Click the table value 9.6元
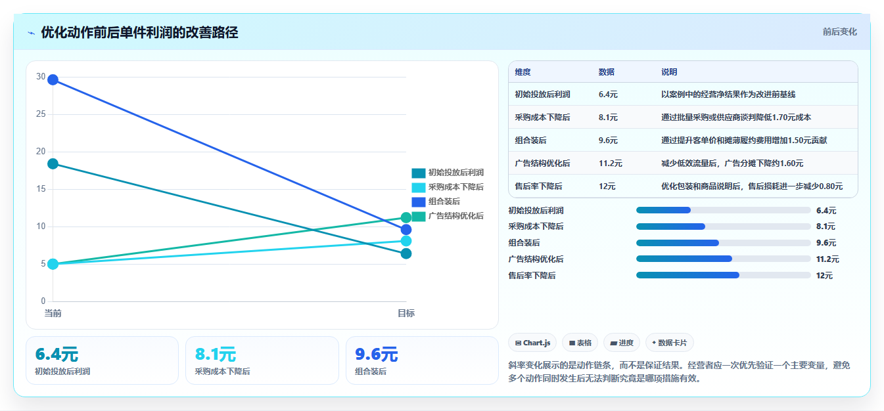The image size is (884, 411). [x=608, y=141]
